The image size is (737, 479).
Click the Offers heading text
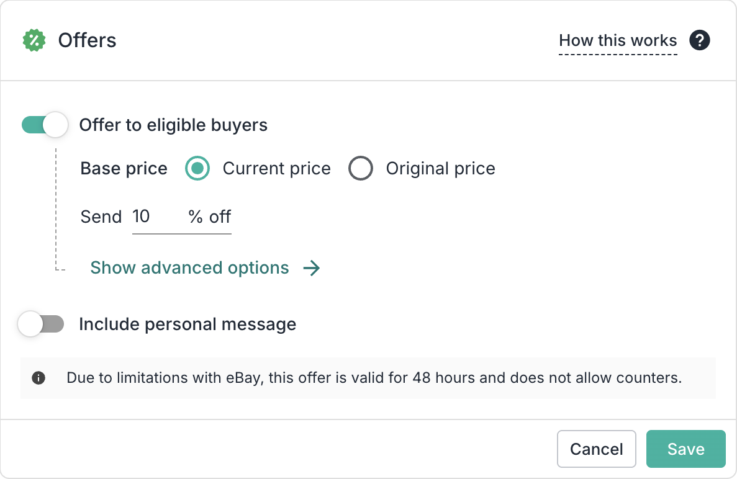tap(87, 41)
